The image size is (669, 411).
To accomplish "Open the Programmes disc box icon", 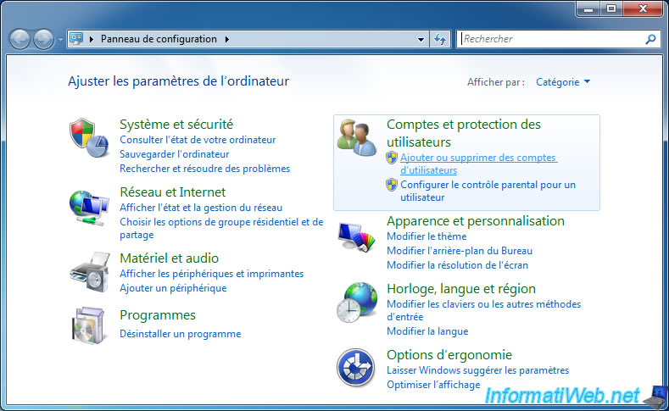I will pyautogui.click(x=88, y=325).
